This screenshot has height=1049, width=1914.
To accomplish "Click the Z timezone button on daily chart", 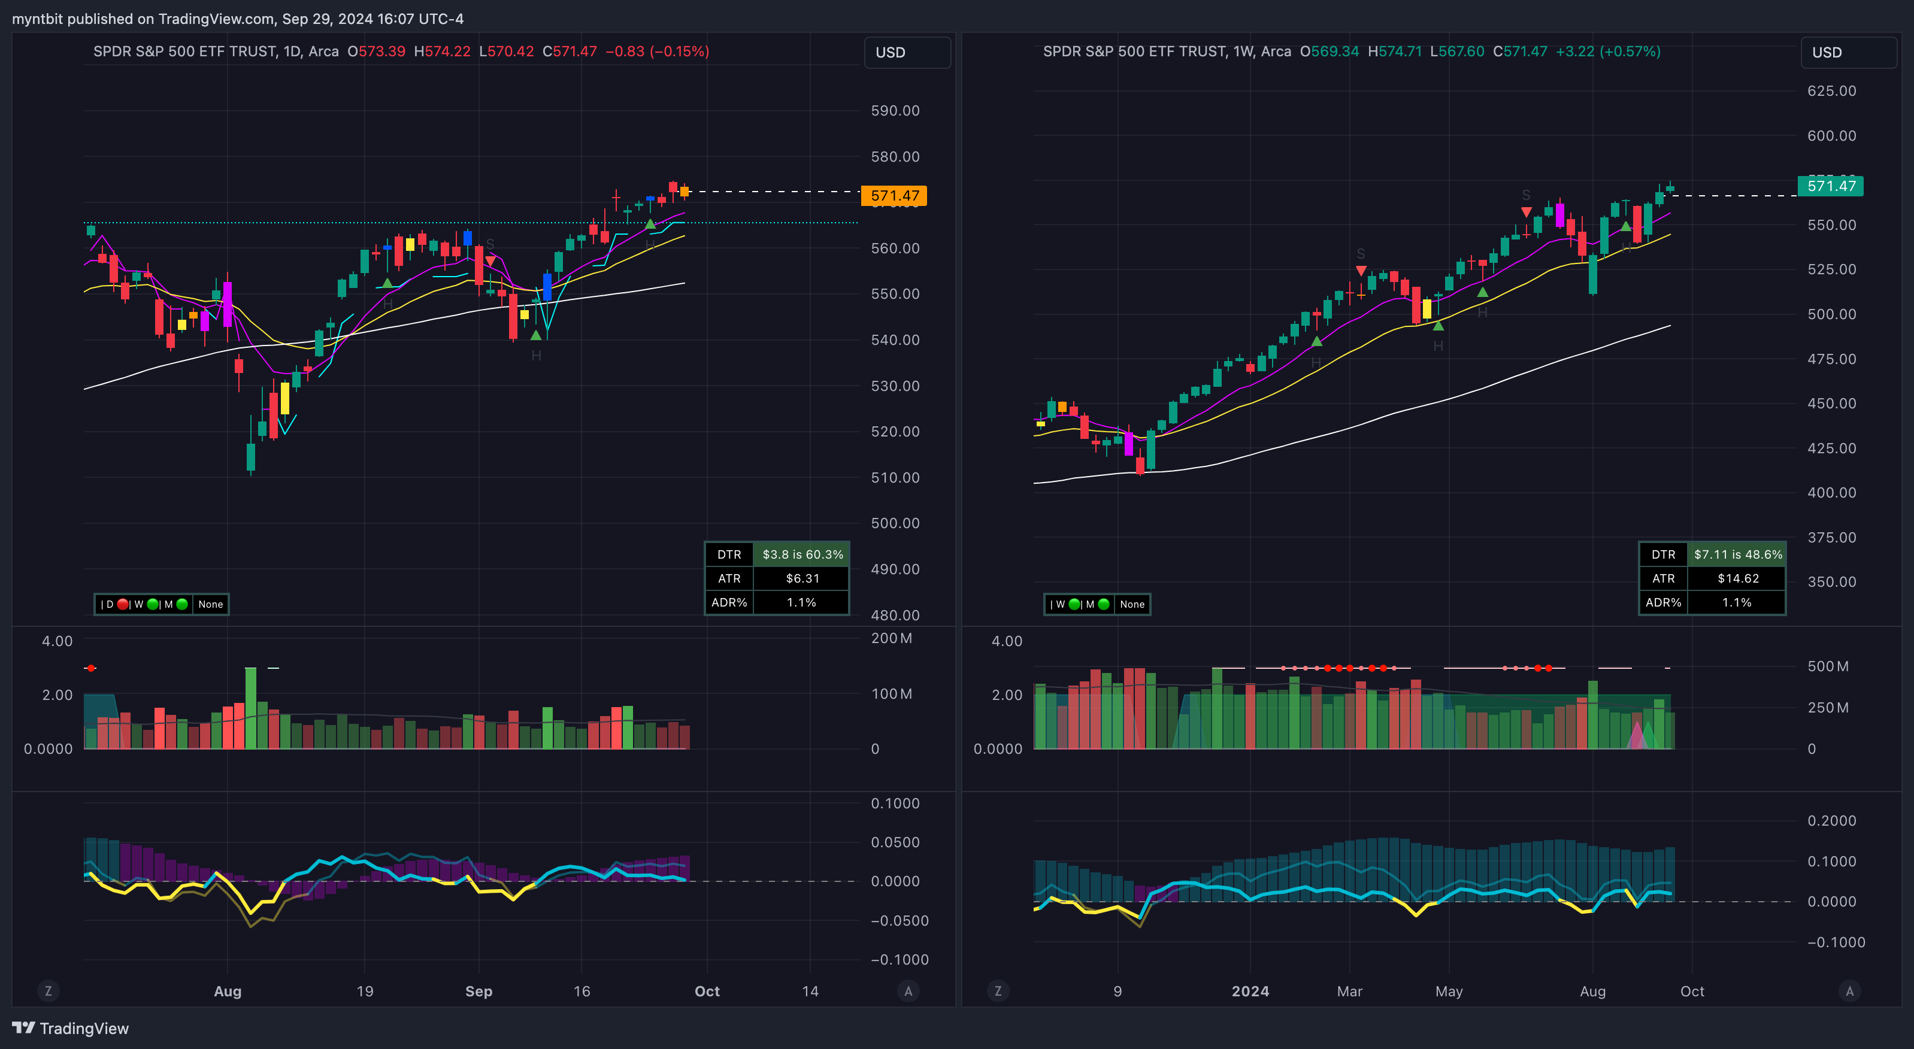I will pos(49,990).
